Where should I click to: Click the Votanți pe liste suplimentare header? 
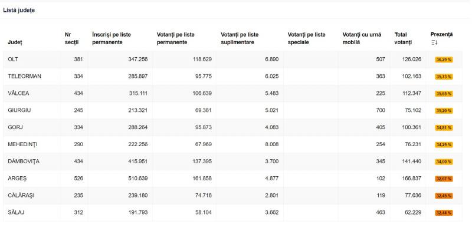point(240,38)
